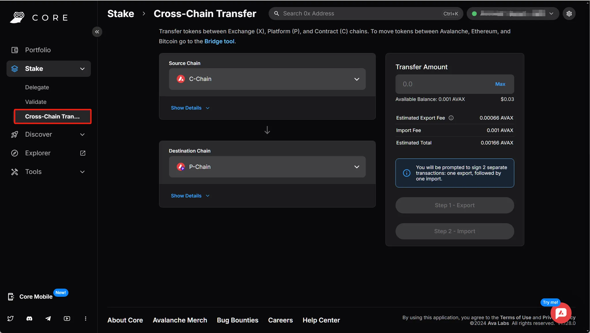Collapse the sidebar with the double-chevron
Image resolution: width=590 pixels, height=333 pixels.
[97, 32]
